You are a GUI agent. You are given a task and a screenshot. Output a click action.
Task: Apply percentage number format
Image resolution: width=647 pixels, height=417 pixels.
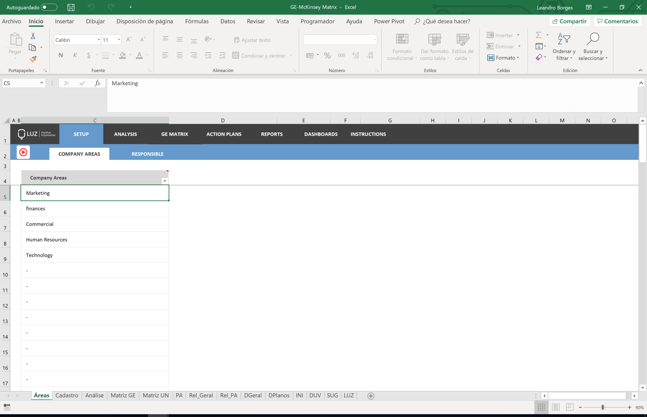(x=327, y=55)
